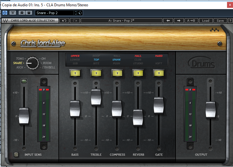Click the UPPER bass mode label
Image resolution: width=233 pixels, height=167 pixels.
click(75, 56)
